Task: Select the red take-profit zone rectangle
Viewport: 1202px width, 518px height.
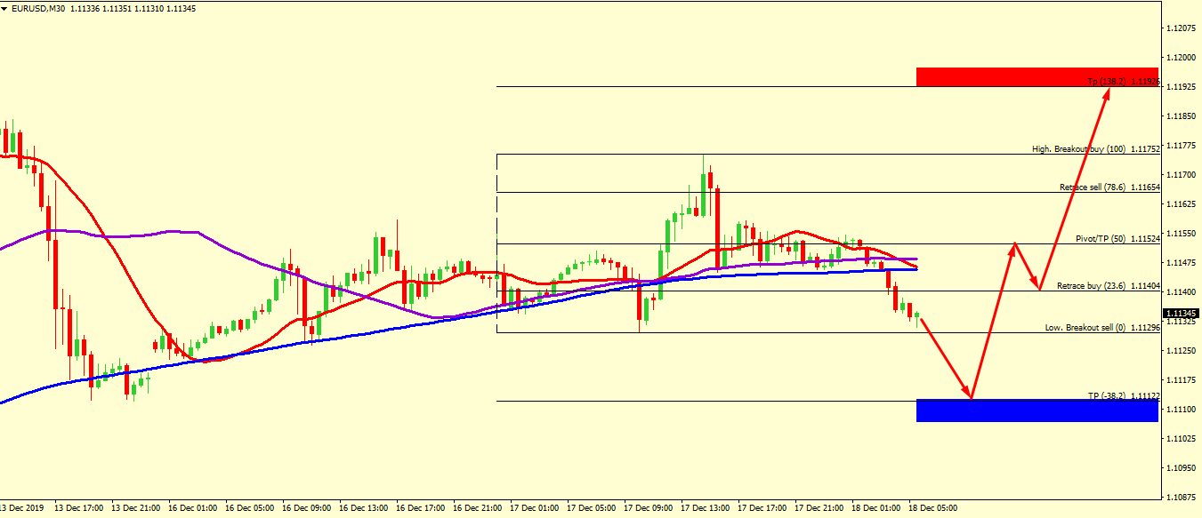Action: [1037, 76]
